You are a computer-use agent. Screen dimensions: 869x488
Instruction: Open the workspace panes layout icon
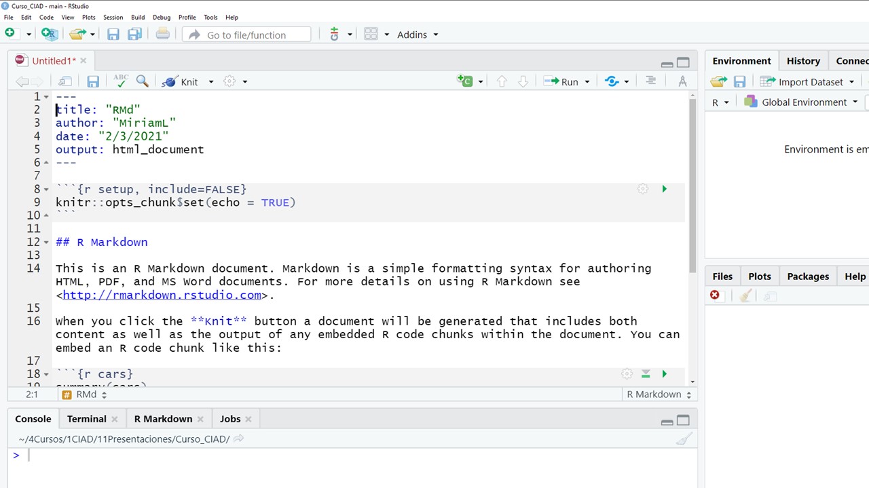(371, 34)
